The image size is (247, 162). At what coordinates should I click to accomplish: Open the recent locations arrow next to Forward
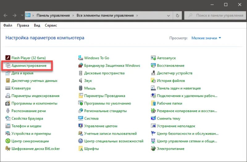(x=22, y=15)
